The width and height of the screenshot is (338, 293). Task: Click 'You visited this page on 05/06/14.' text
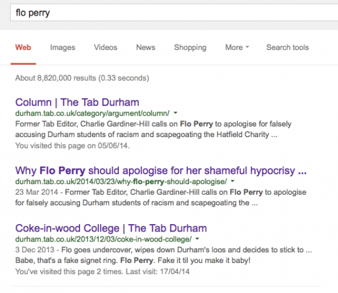point(73,146)
